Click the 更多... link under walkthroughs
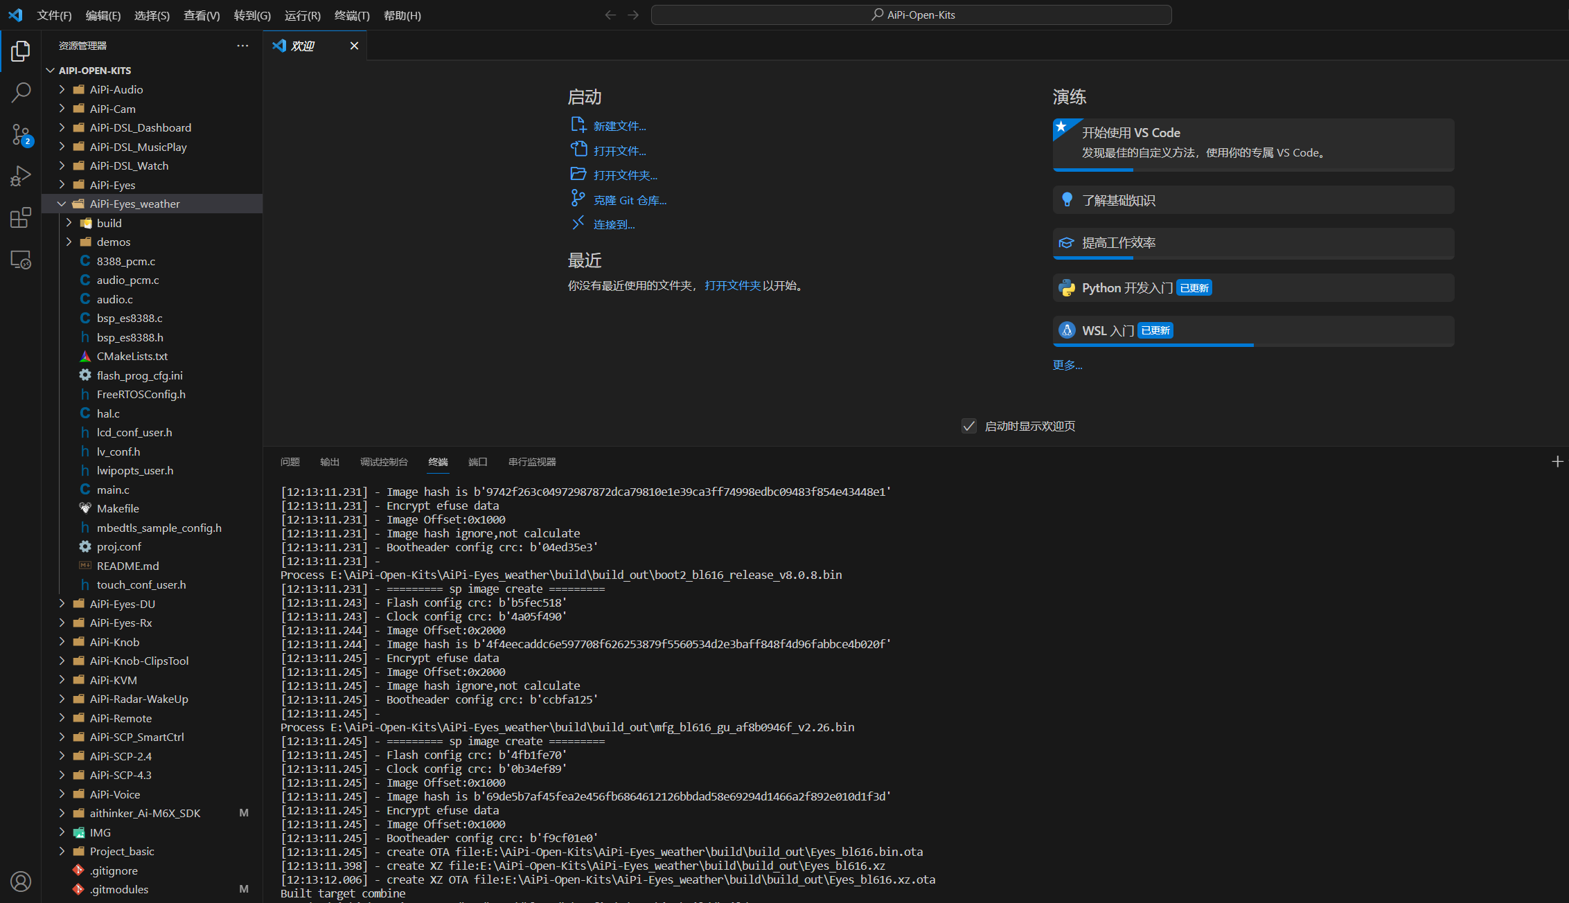This screenshot has width=1569, height=903. tap(1067, 365)
